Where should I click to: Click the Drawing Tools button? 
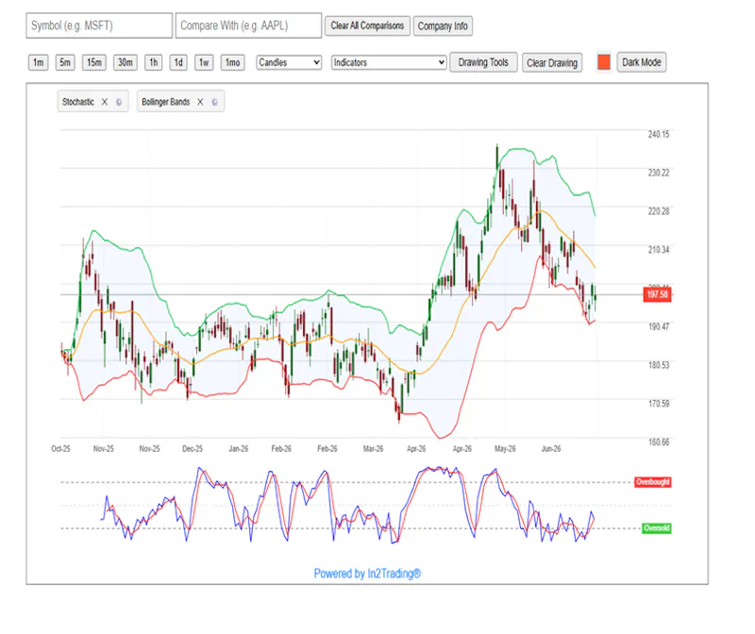pos(483,62)
